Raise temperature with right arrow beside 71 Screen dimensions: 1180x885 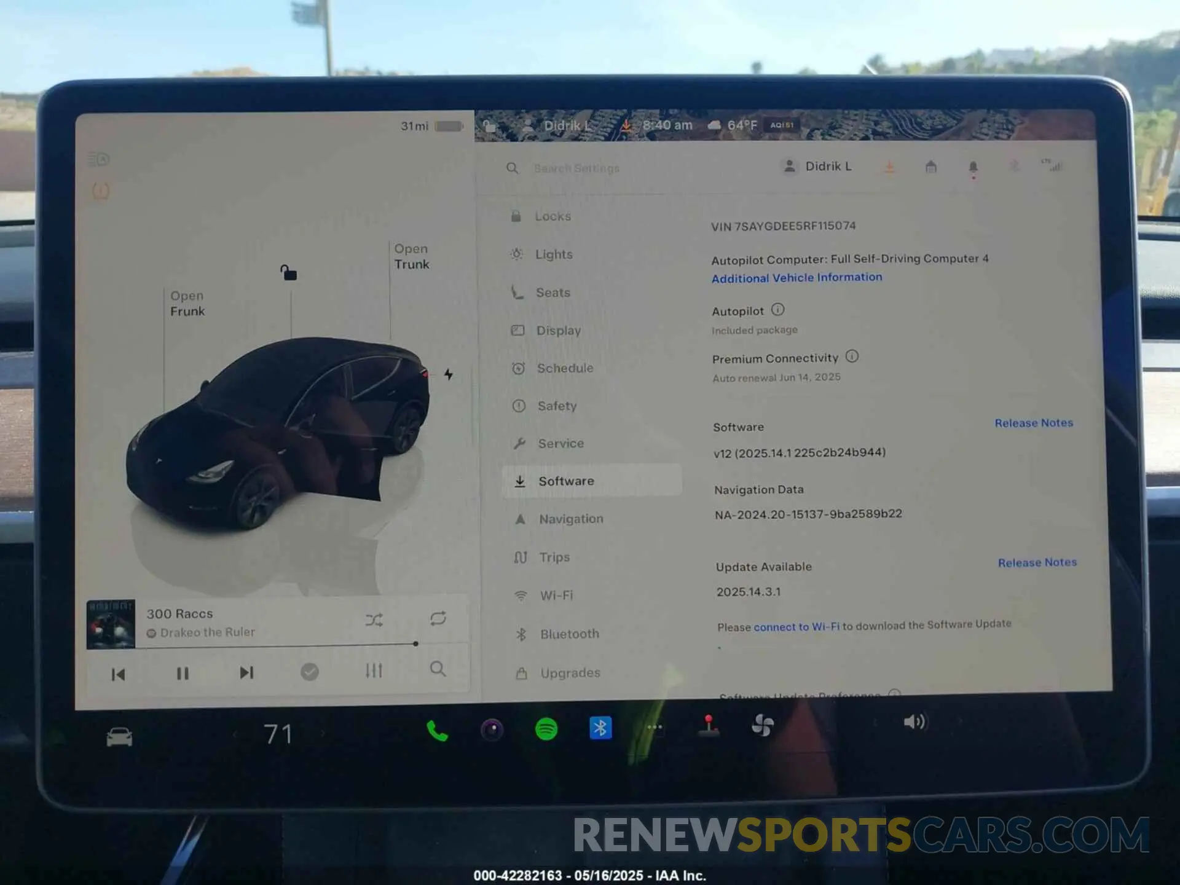coord(323,733)
